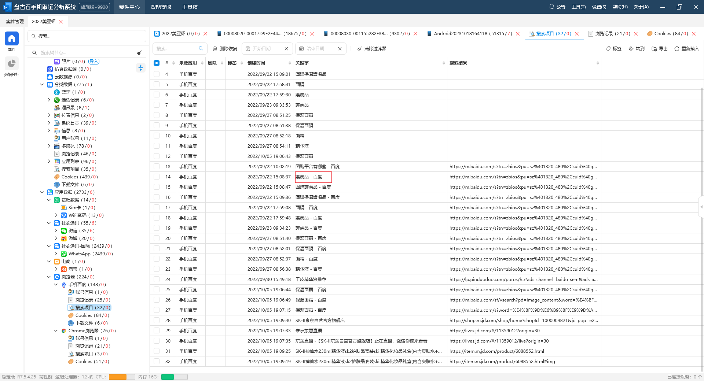Expand the 微信 tree node
The height and width of the screenshot is (381, 704).
56,231
